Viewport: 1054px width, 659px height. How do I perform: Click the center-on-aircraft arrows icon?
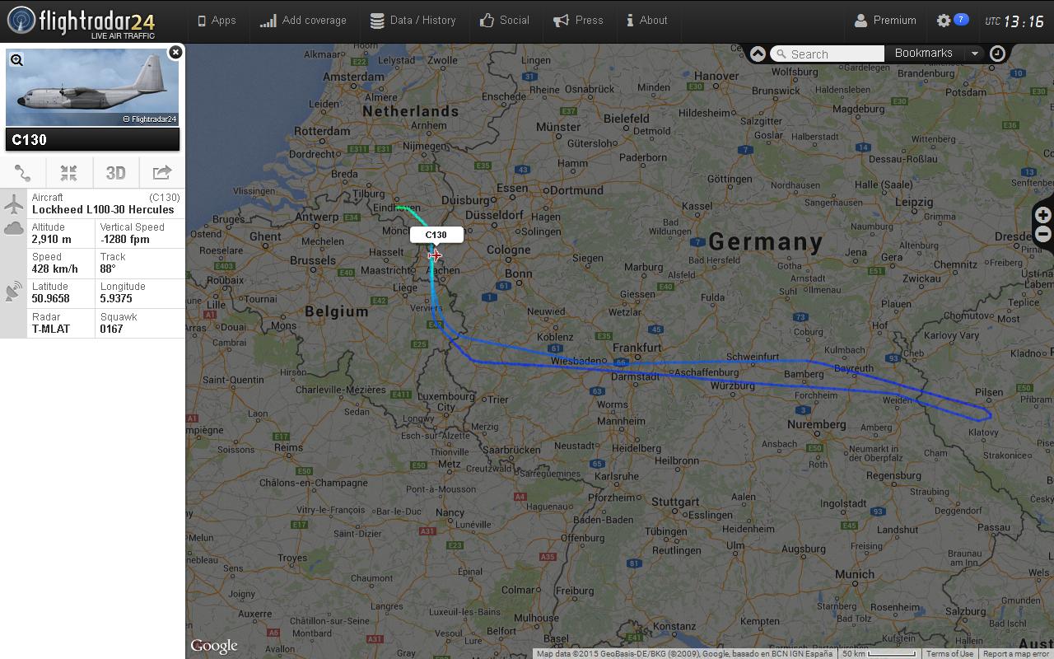pos(68,173)
